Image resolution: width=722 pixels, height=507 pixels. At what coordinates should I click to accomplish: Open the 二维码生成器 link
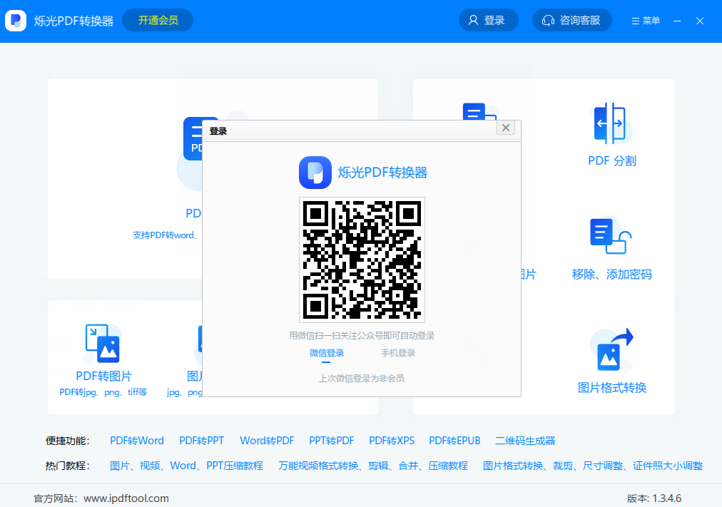[524, 441]
